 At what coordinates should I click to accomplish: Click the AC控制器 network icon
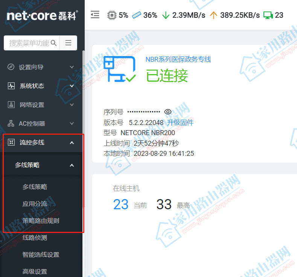[x=11, y=123]
